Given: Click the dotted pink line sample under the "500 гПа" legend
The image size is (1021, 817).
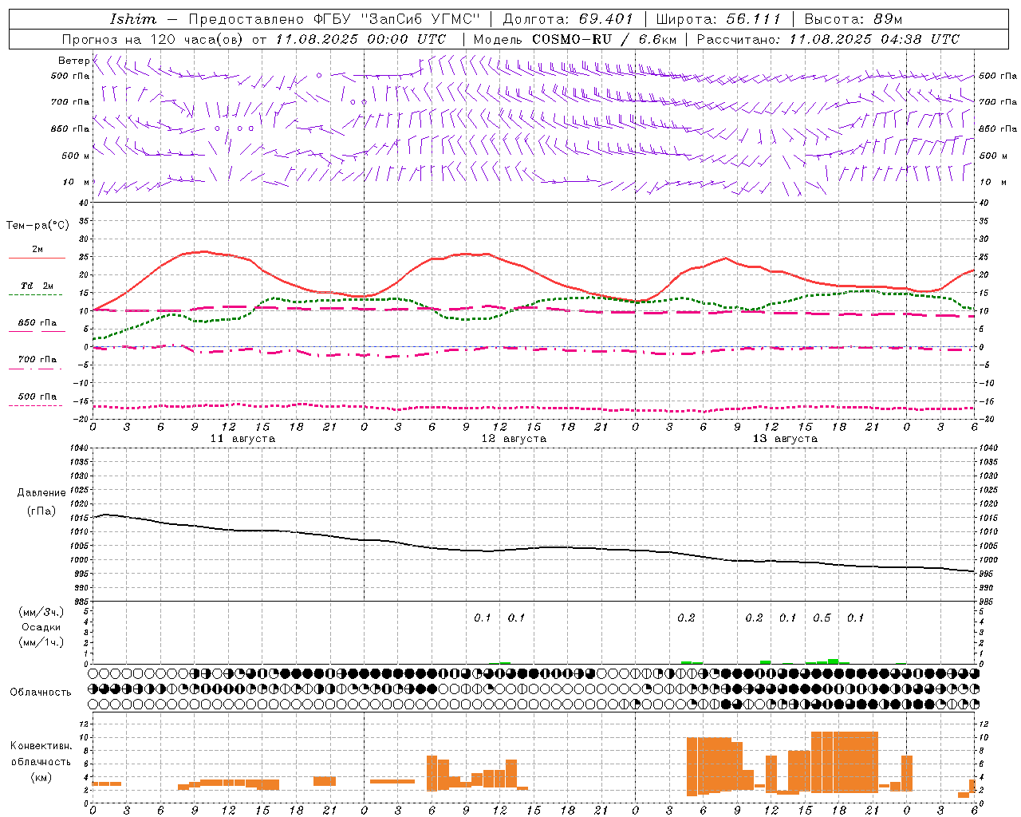Looking at the screenshot, I should pos(36,406).
